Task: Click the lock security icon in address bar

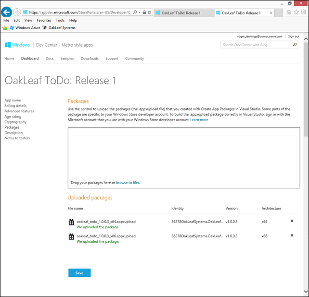Action: [x=144, y=12]
